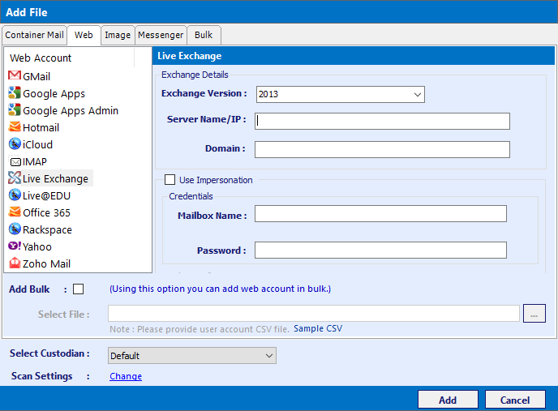Switch to the Container Mail tab
Viewport: 558px width, 411px height.
[34, 35]
